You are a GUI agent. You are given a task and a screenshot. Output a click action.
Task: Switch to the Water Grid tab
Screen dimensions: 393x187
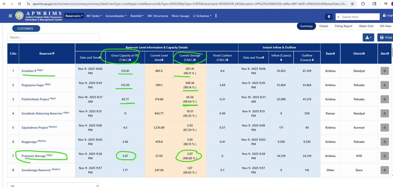coord(366,26)
